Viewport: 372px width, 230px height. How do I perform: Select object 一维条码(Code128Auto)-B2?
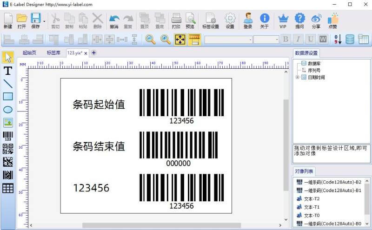(x=329, y=182)
